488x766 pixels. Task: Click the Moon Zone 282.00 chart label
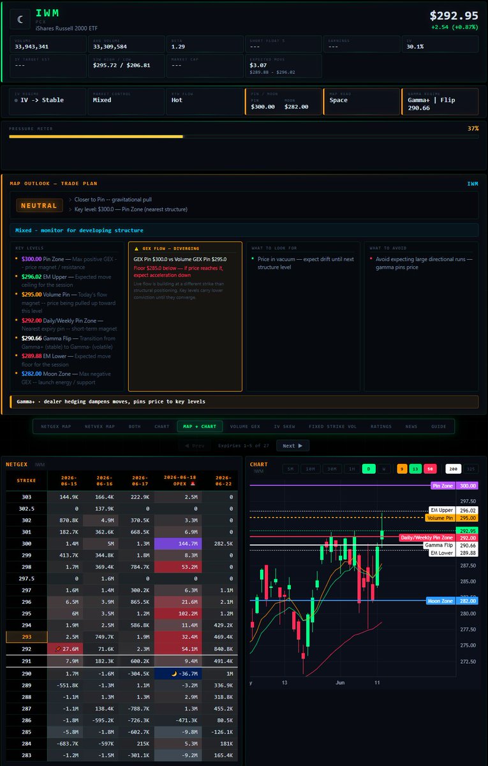click(x=451, y=601)
